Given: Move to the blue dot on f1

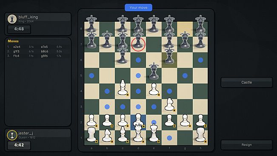Looking at the screenshot, I should point(169,138).
